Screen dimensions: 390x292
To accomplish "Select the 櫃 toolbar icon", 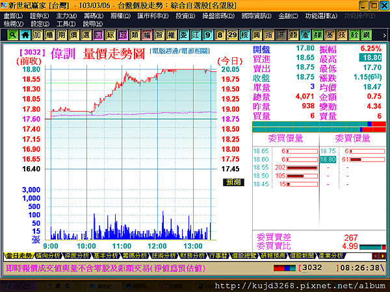I will [x=49, y=35].
